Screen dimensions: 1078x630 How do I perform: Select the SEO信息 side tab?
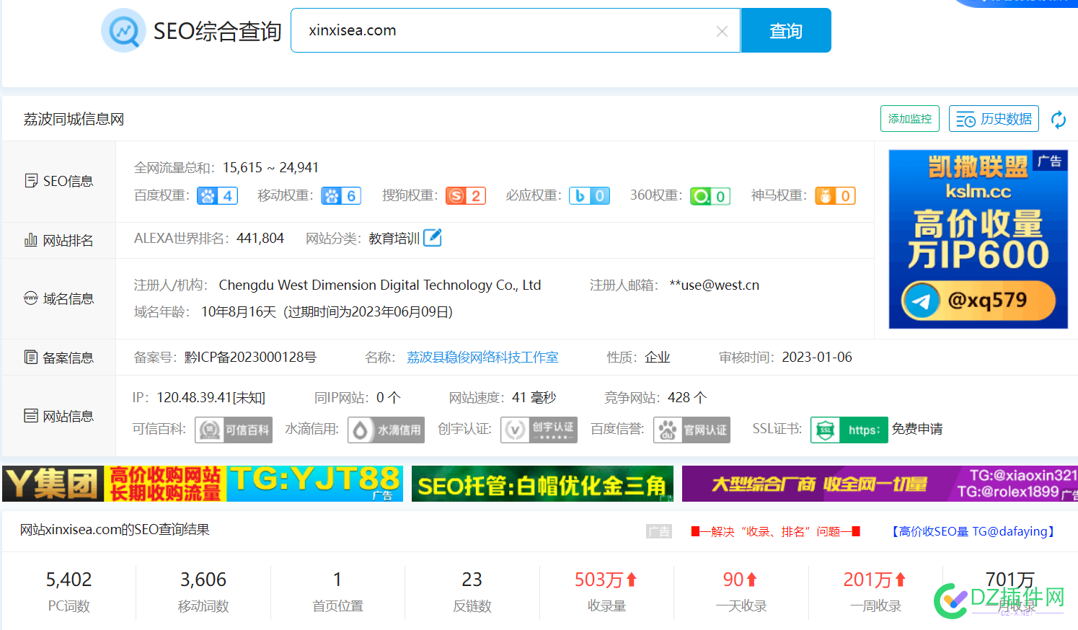pos(59,181)
